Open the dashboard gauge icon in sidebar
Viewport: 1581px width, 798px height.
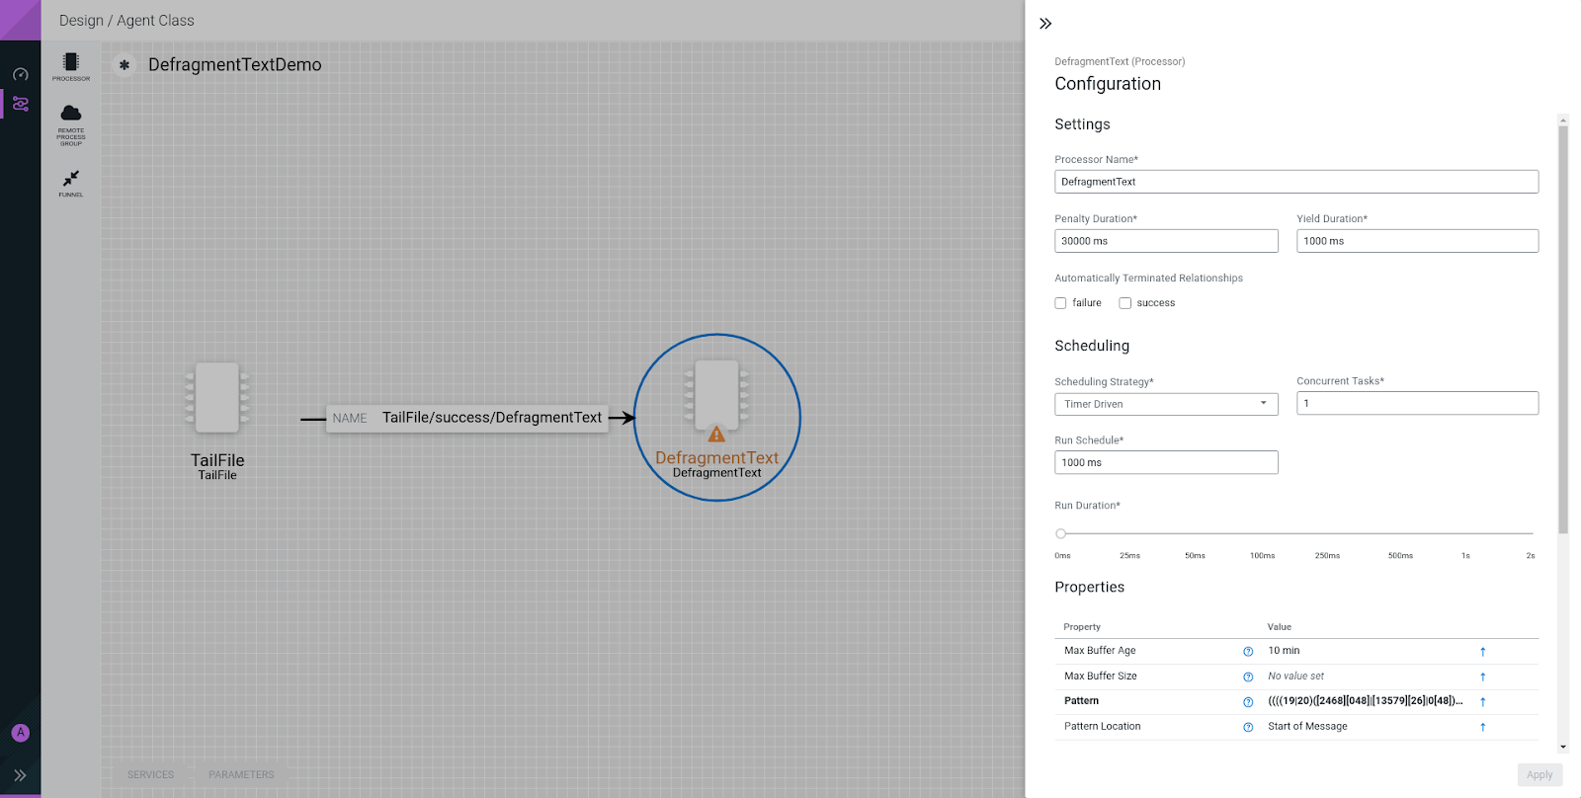click(x=20, y=74)
